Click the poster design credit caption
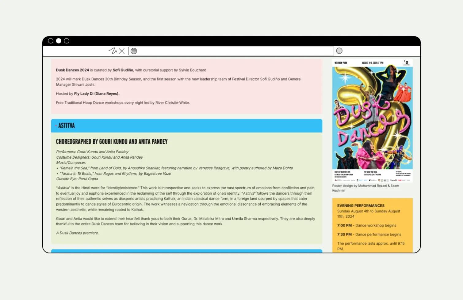This screenshot has width=463, height=300. [x=365, y=188]
